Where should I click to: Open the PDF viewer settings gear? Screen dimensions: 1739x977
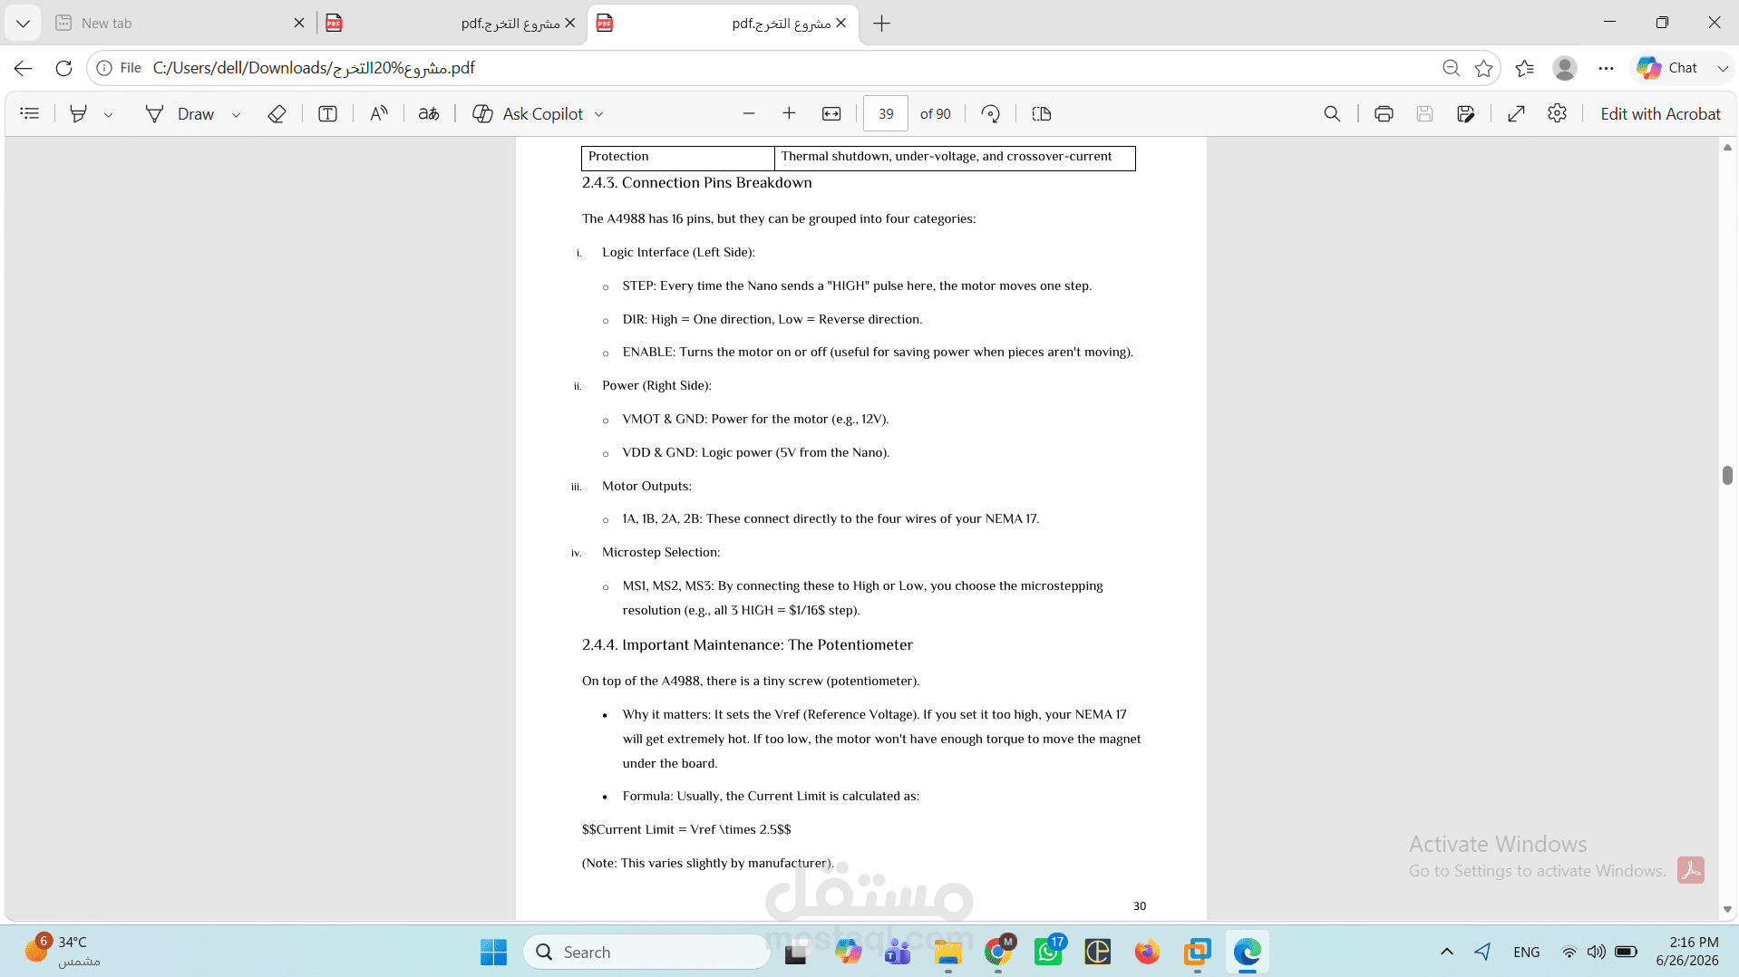[x=1558, y=113]
